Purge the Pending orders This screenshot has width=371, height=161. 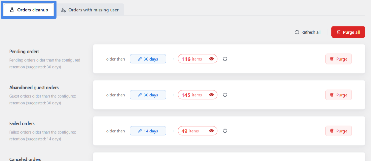coord(338,59)
